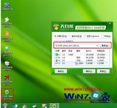Click the More (M) button next to path
Screen dimensions: 117x108
(105, 45)
